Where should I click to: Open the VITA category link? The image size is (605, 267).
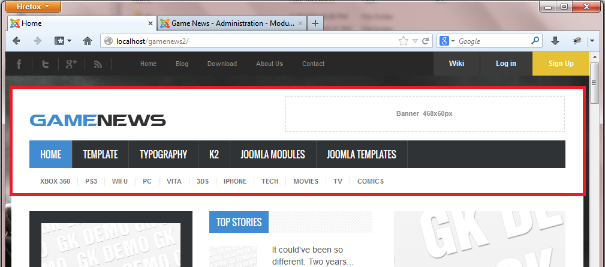click(x=174, y=181)
